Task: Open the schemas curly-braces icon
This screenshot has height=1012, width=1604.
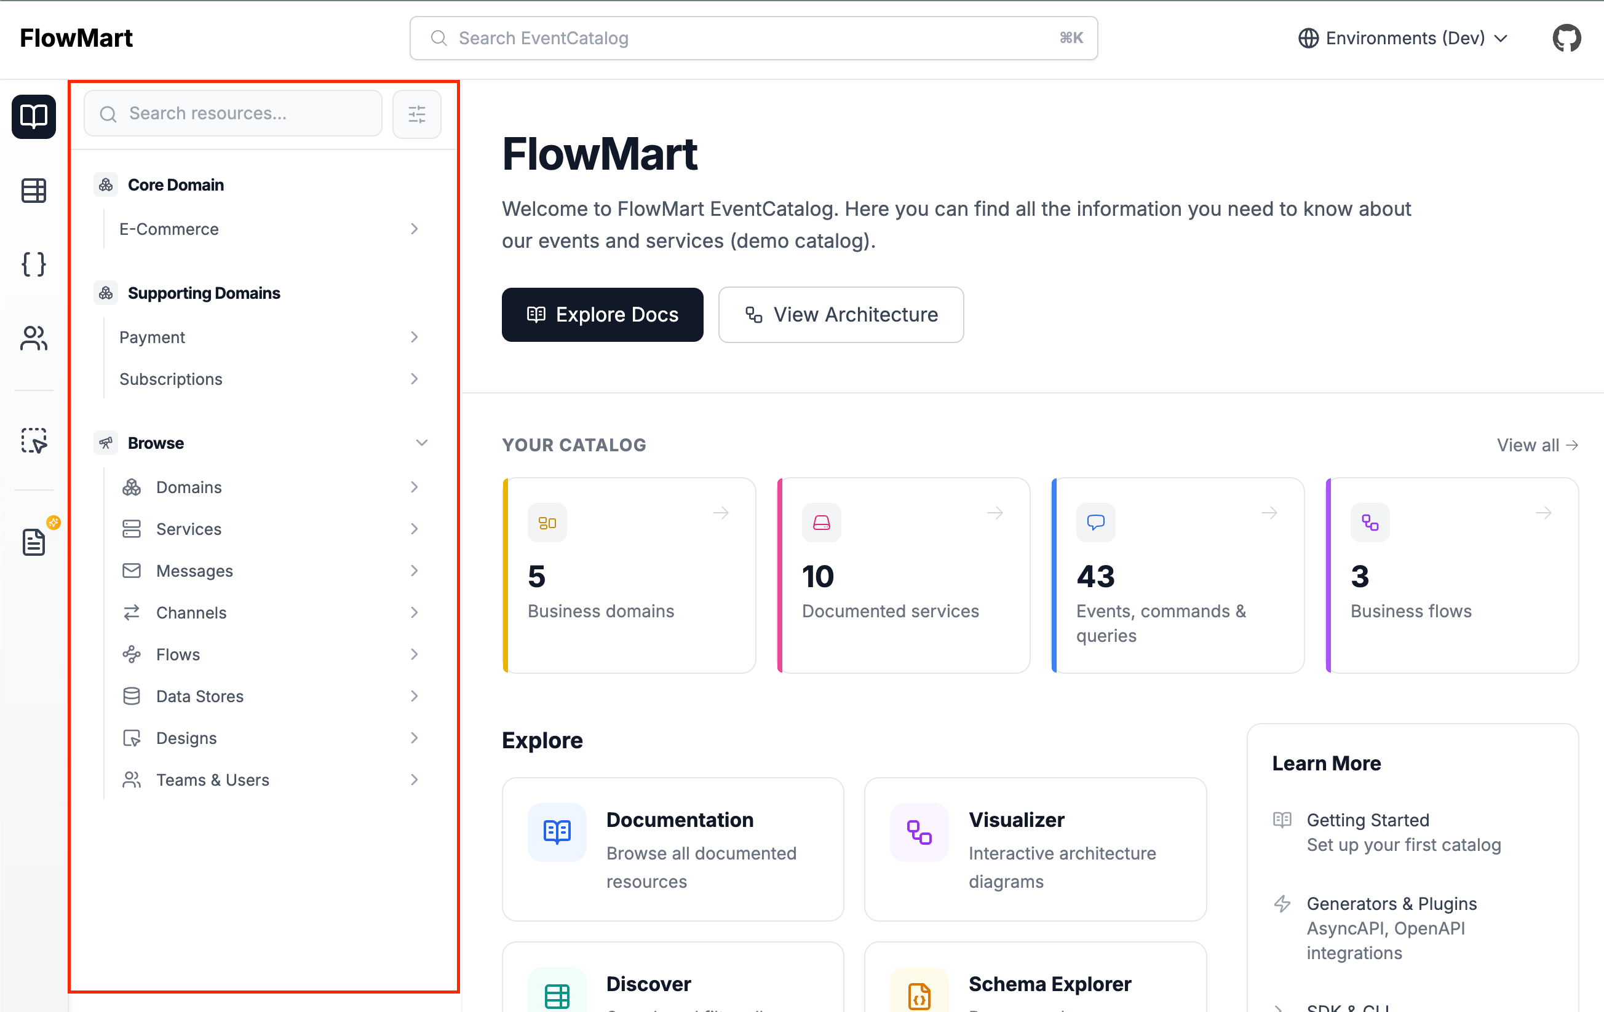Action: [x=33, y=264]
